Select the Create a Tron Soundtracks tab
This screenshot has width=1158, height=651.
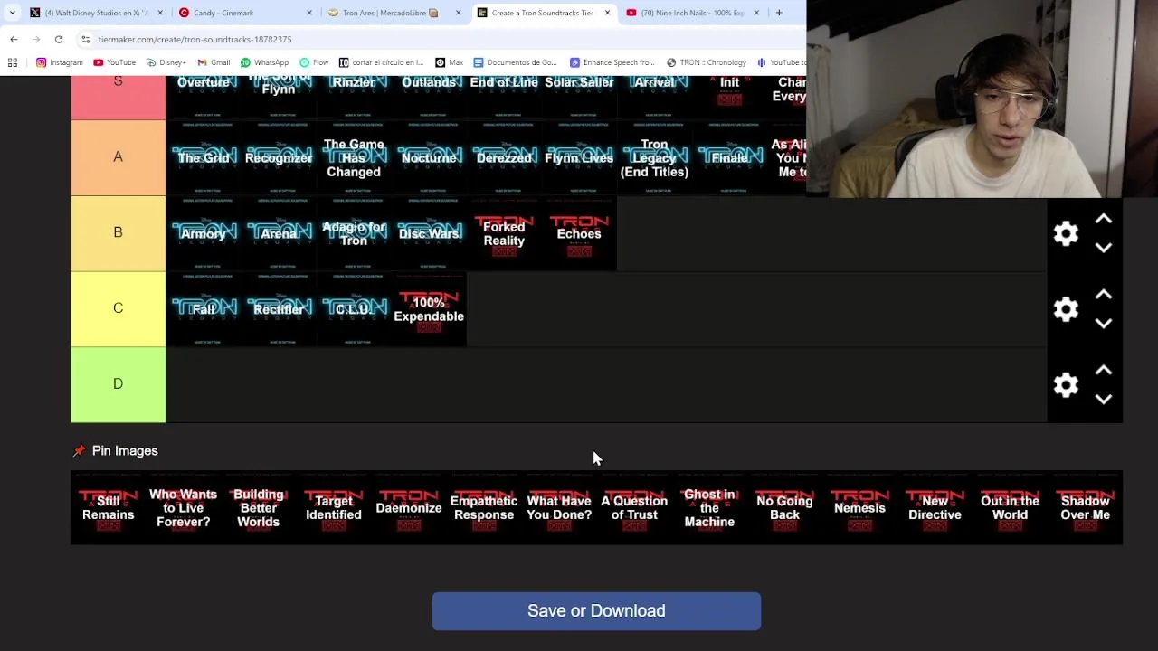coord(544,13)
